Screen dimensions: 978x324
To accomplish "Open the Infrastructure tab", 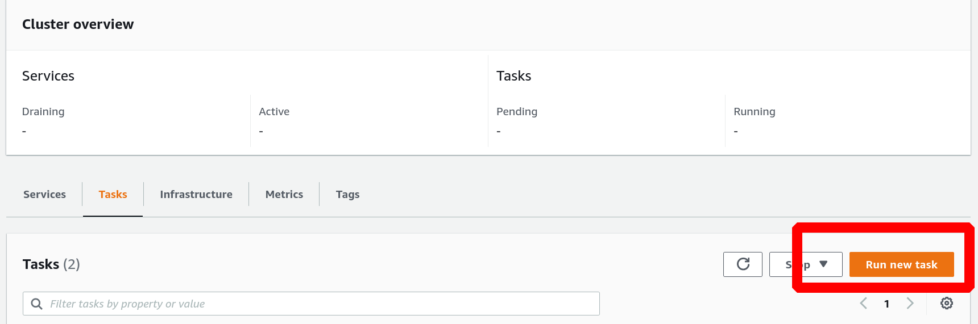I will [x=196, y=195].
